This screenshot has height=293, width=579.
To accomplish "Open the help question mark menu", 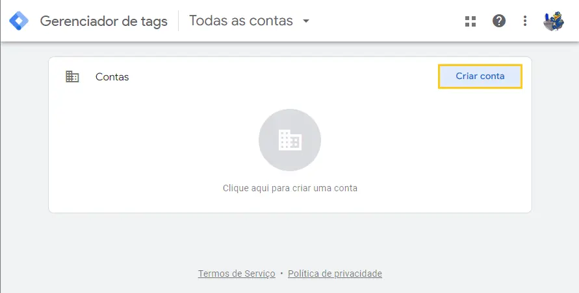I will pos(499,21).
